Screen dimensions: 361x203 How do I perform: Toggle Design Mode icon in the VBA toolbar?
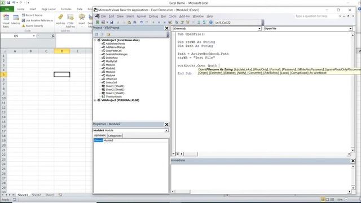pos(170,23)
